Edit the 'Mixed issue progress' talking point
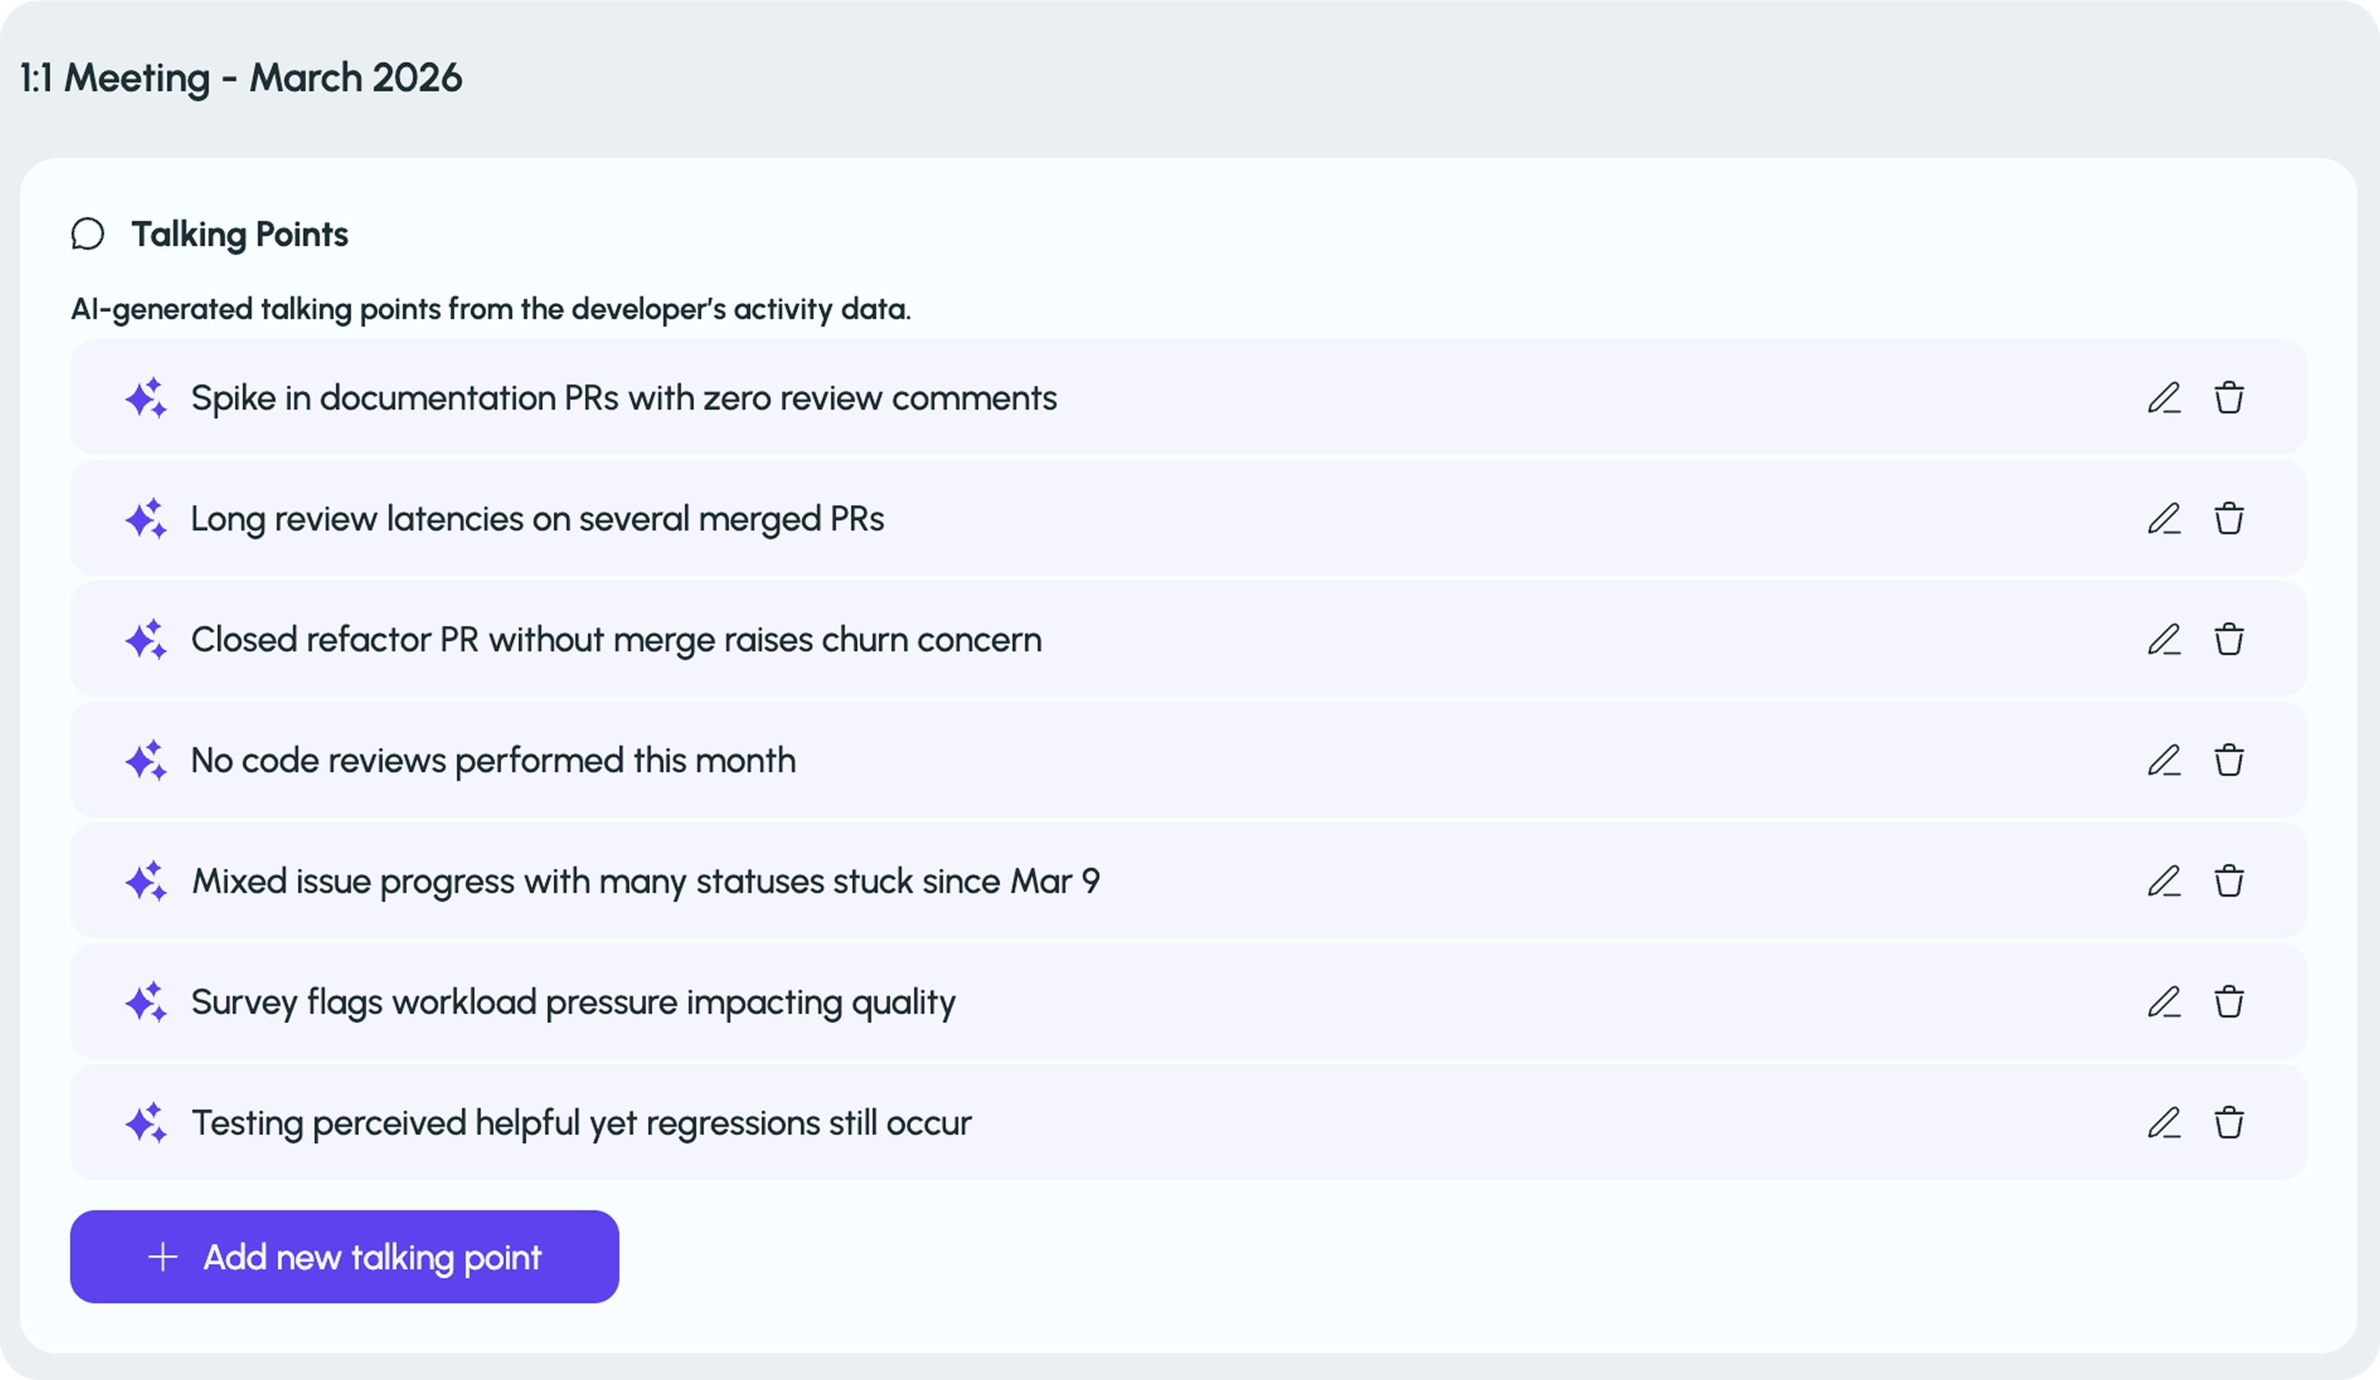 [2164, 881]
